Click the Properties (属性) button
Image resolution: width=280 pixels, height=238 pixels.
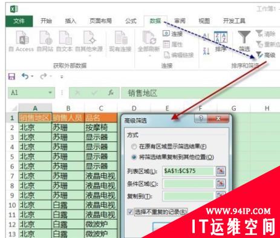pos(173,44)
